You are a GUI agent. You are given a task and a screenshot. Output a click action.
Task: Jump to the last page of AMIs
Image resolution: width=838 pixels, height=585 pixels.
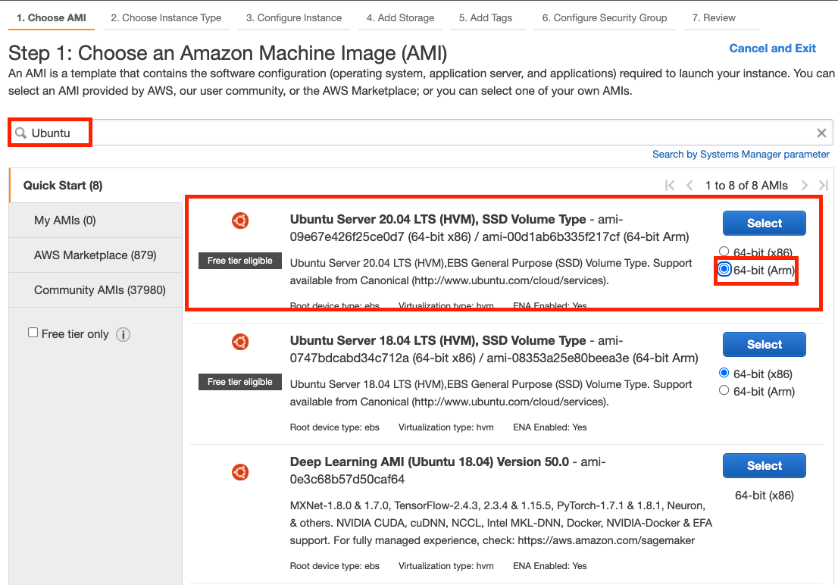(x=823, y=185)
